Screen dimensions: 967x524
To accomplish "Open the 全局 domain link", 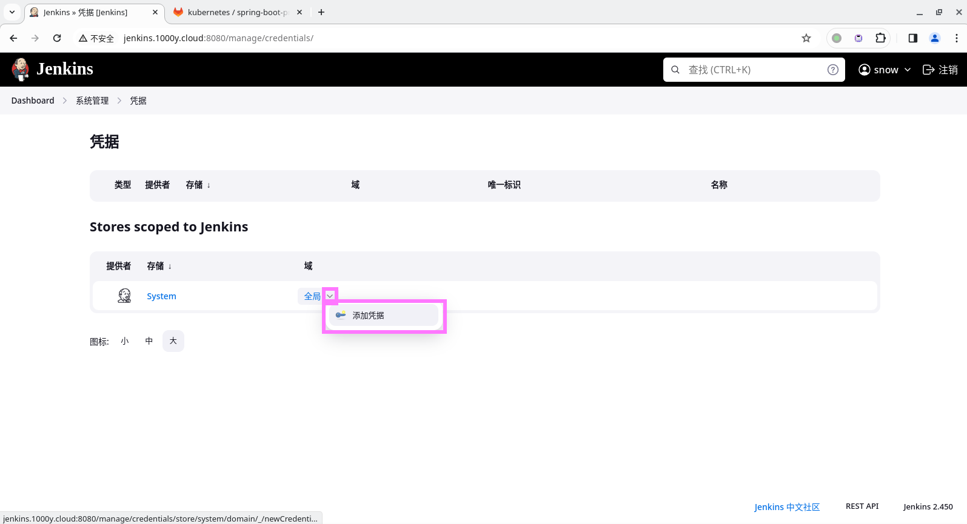I will click(x=312, y=296).
